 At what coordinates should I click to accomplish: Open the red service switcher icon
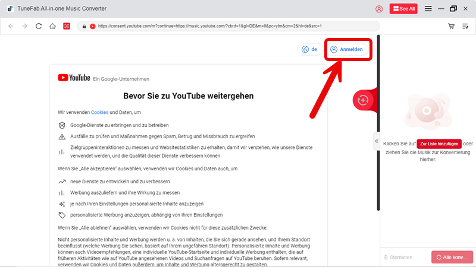tap(67, 26)
